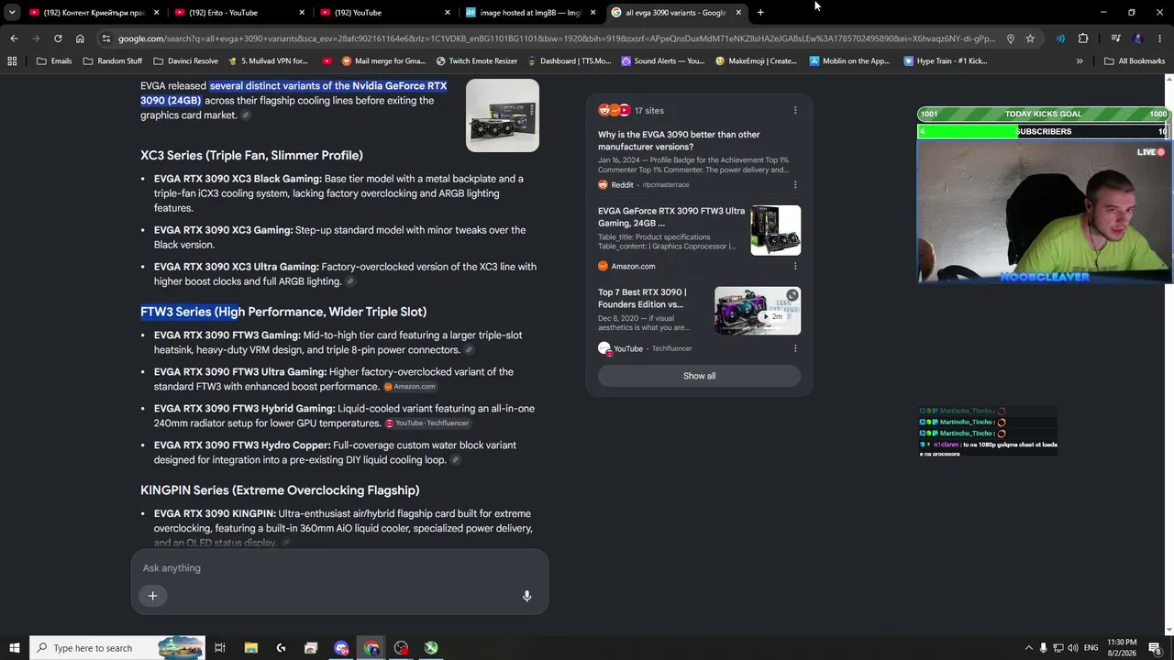The height and width of the screenshot is (660, 1174).
Task: Play the Techfluencer video thumbnail
Action: click(x=758, y=311)
